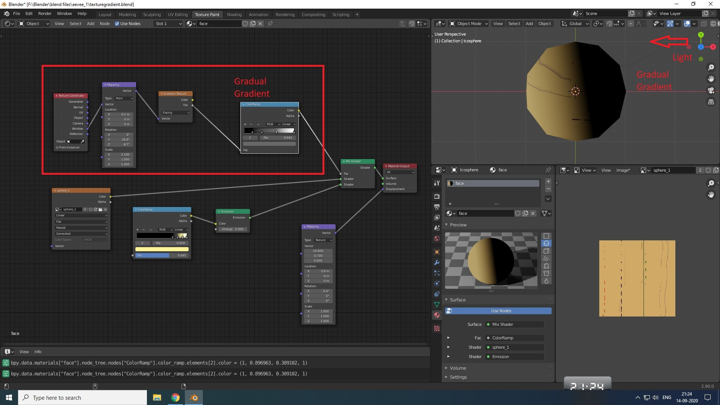The image size is (720, 405).
Task: Open the Slot 1 dropdown
Action: (168, 24)
